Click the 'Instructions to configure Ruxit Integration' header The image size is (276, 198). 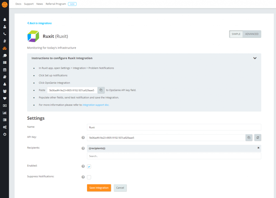click(62, 58)
